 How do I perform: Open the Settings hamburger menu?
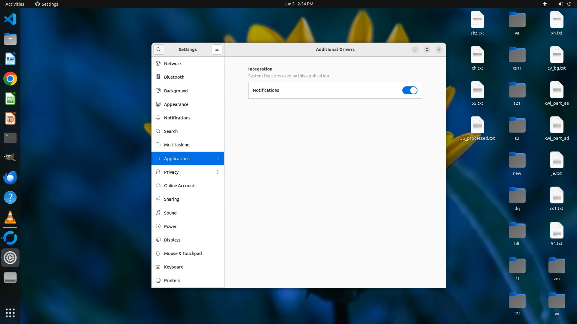(217, 49)
